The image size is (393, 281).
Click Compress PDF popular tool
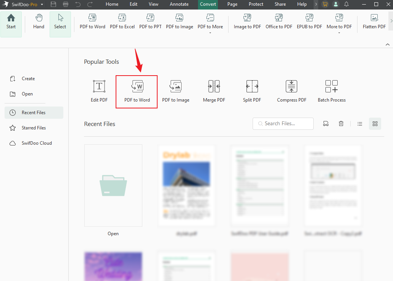tap(292, 91)
